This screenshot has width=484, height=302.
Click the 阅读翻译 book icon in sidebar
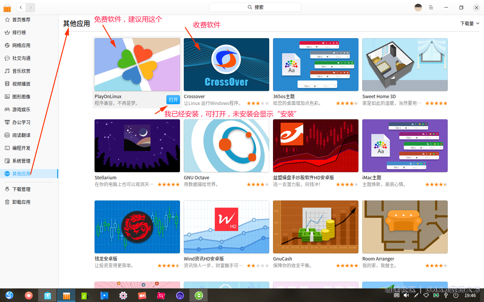7,135
